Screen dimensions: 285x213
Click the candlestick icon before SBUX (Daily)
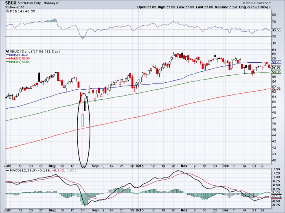coord(7,51)
